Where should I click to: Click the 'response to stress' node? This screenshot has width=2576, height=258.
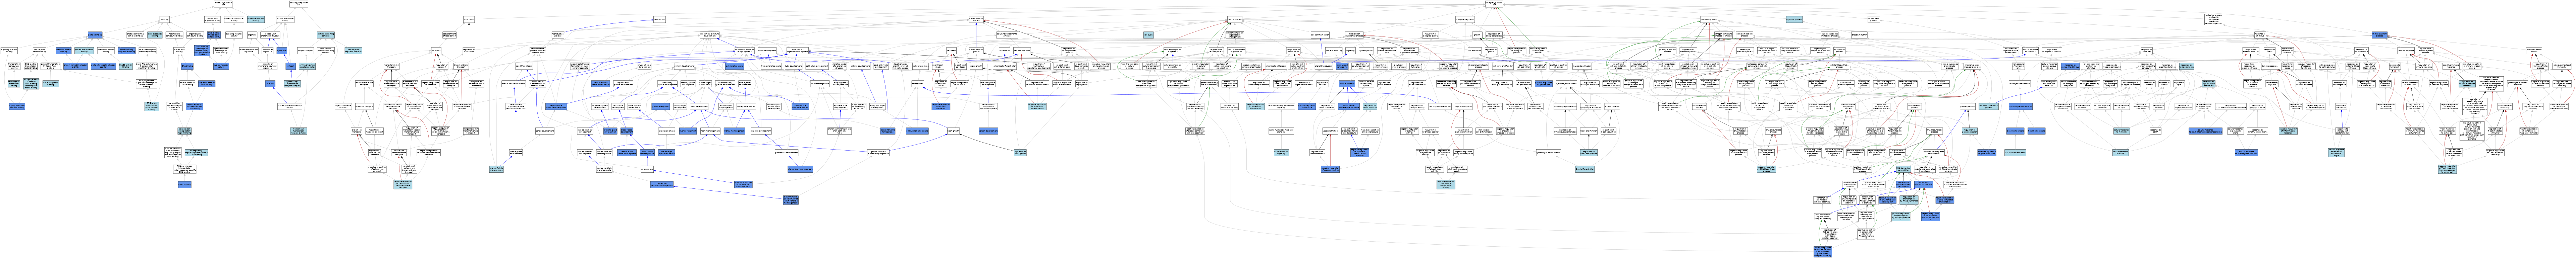[x=2270, y=51]
